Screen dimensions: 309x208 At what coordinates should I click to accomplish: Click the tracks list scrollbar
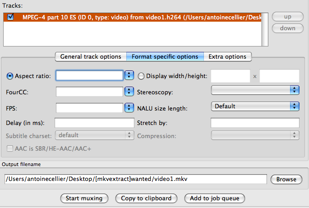pyautogui.click(x=265, y=30)
